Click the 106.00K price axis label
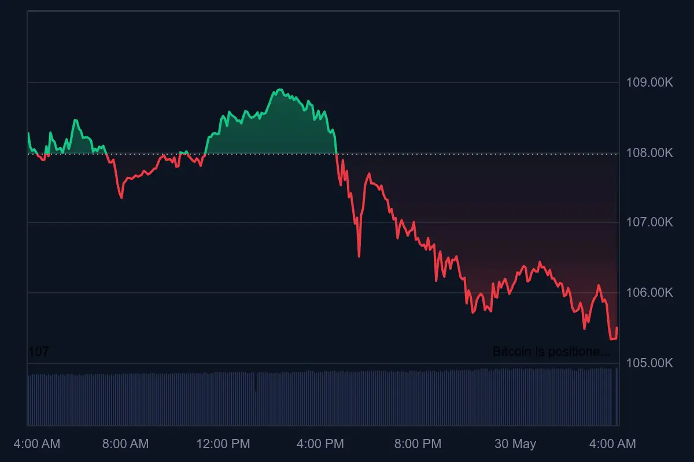This screenshot has width=694, height=462. click(649, 293)
